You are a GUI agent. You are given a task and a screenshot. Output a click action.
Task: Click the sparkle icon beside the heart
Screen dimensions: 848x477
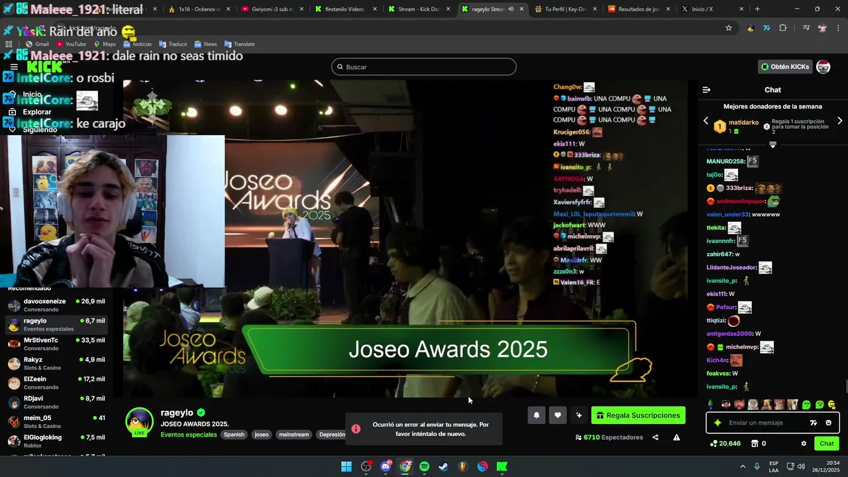[x=578, y=415]
